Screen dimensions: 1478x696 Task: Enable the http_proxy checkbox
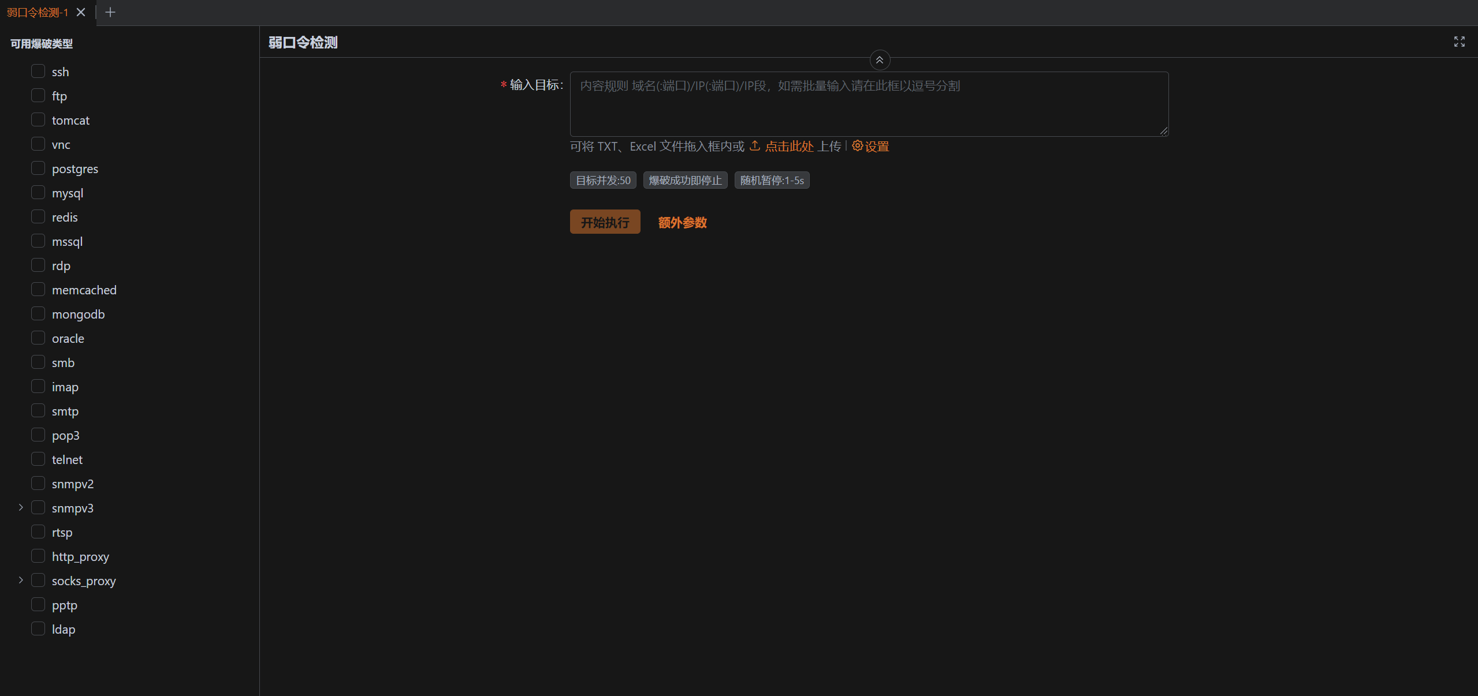(x=38, y=556)
